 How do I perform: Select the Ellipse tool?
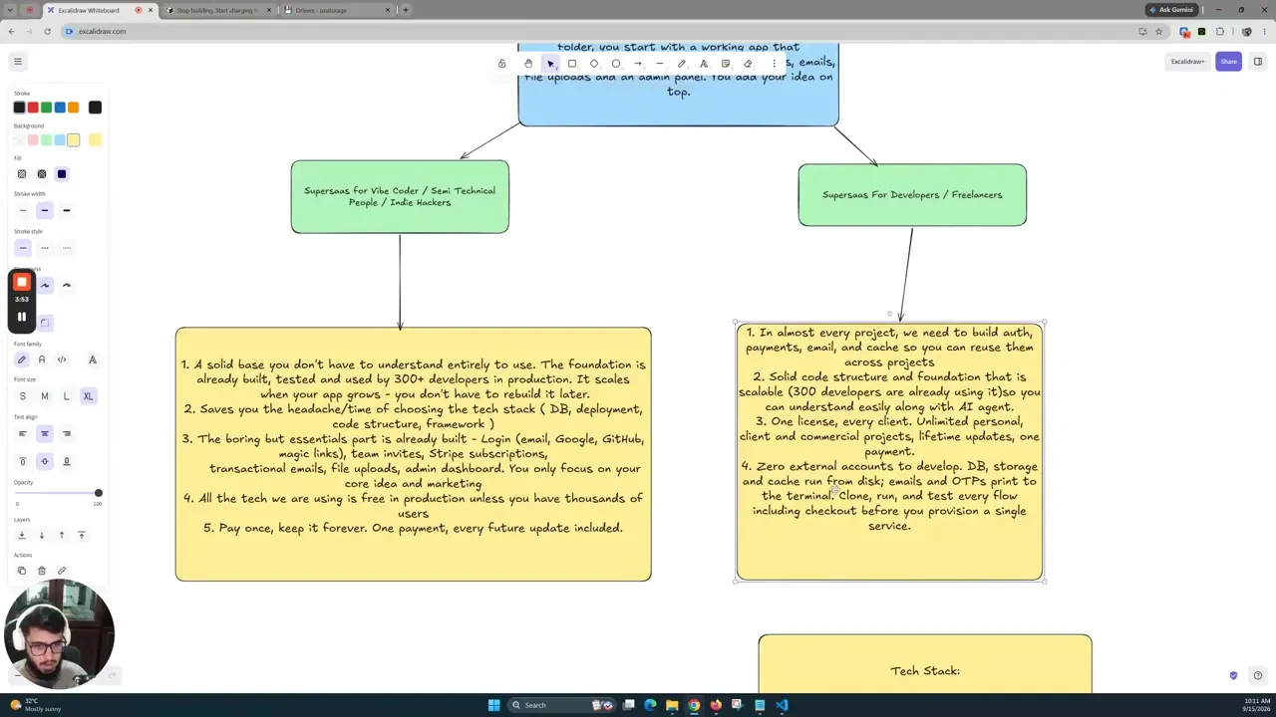point(616,64)
